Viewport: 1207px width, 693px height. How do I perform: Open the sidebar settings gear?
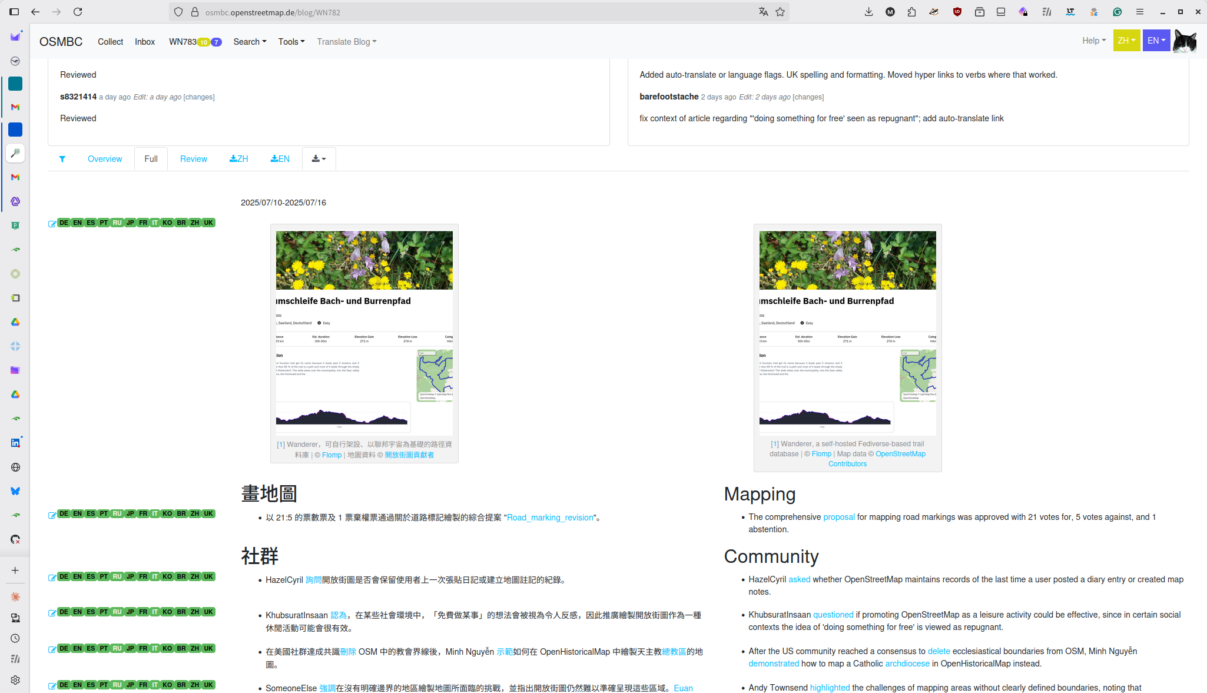15,680
